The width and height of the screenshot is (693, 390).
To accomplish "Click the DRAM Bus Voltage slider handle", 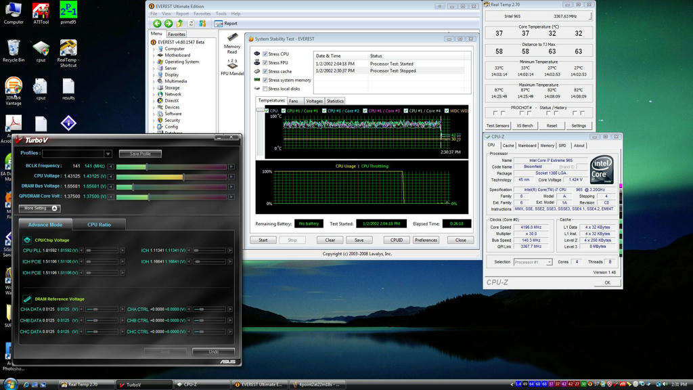I will click(133, 187).
